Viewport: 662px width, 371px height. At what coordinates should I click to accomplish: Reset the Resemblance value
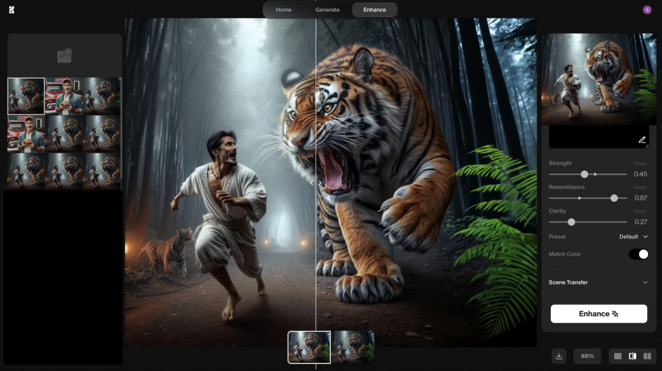(639, 187)
